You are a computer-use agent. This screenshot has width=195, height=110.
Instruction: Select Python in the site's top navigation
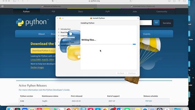click(x=27, y=12)
